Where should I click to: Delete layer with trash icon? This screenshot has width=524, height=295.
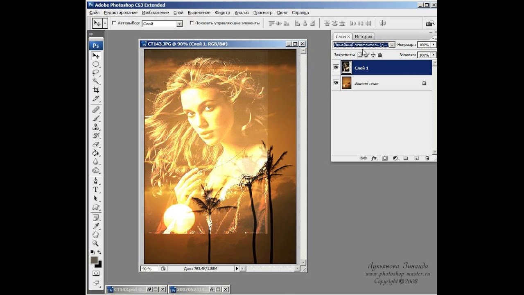pyautogui.click(x=427, y=158)
